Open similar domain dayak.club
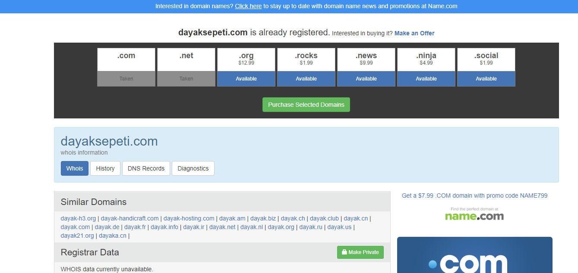This screenshot has height=273, width=578. [324, 218]
